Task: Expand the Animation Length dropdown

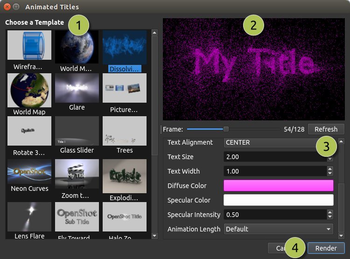Action: pos(279,229)
